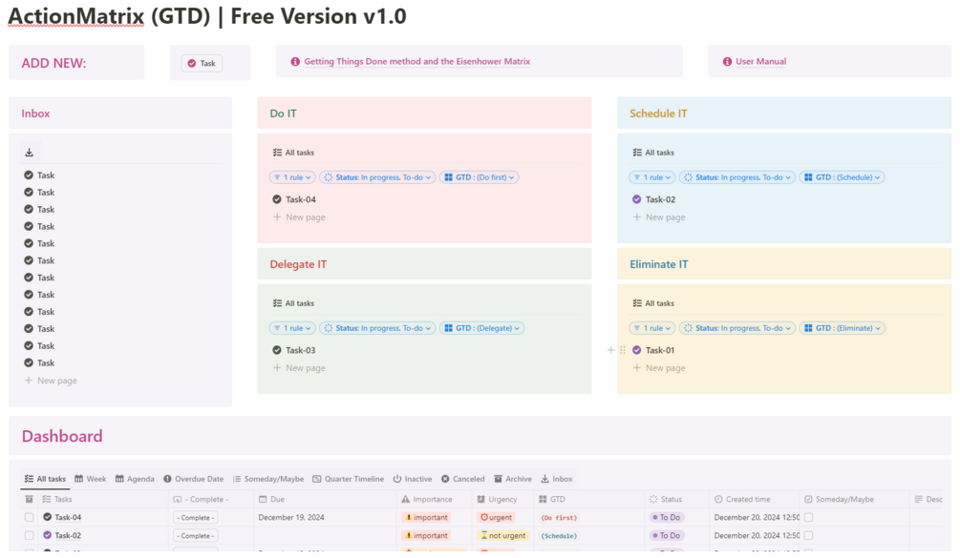Screen dimensions: 960x558
Task: Click the checkmark icon of Task-03 in Delegate IT
Action: 277,350
